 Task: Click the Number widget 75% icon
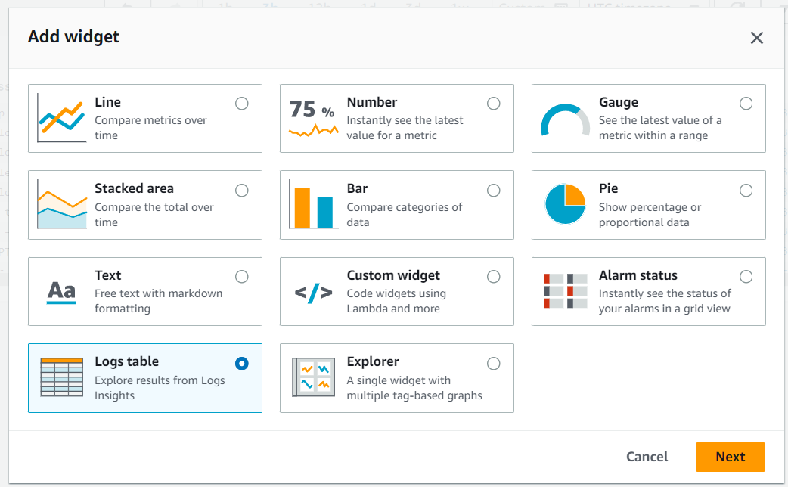313,119
